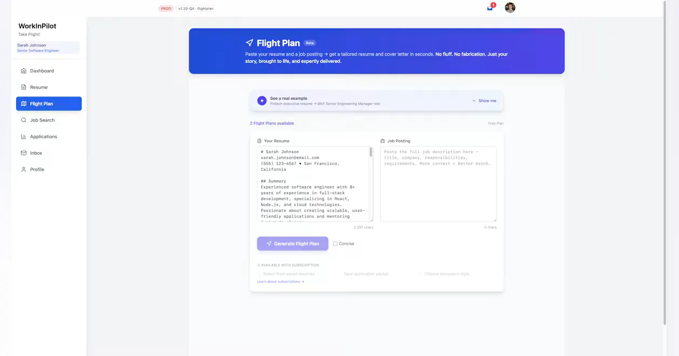Click the Free Plan label
Screen dimensions: 679x356
496,124
